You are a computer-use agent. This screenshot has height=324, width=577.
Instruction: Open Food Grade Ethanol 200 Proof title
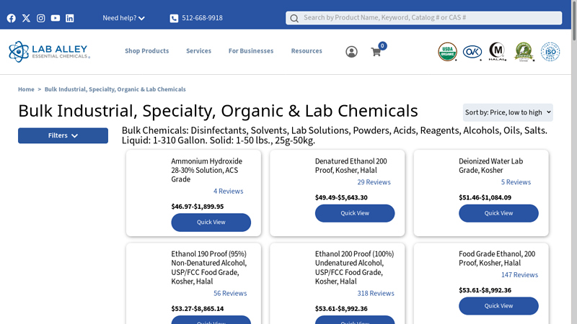click(x=497, y=258)
